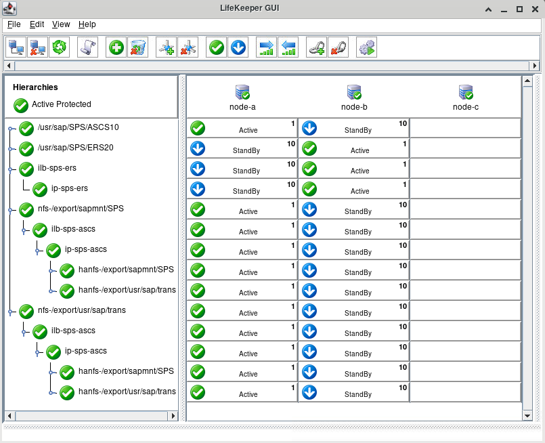The image size is (545, 443).
Task: Collapse the nfs-/export/usr/sap/trans tree node handle
Action: tap(10, 312)
